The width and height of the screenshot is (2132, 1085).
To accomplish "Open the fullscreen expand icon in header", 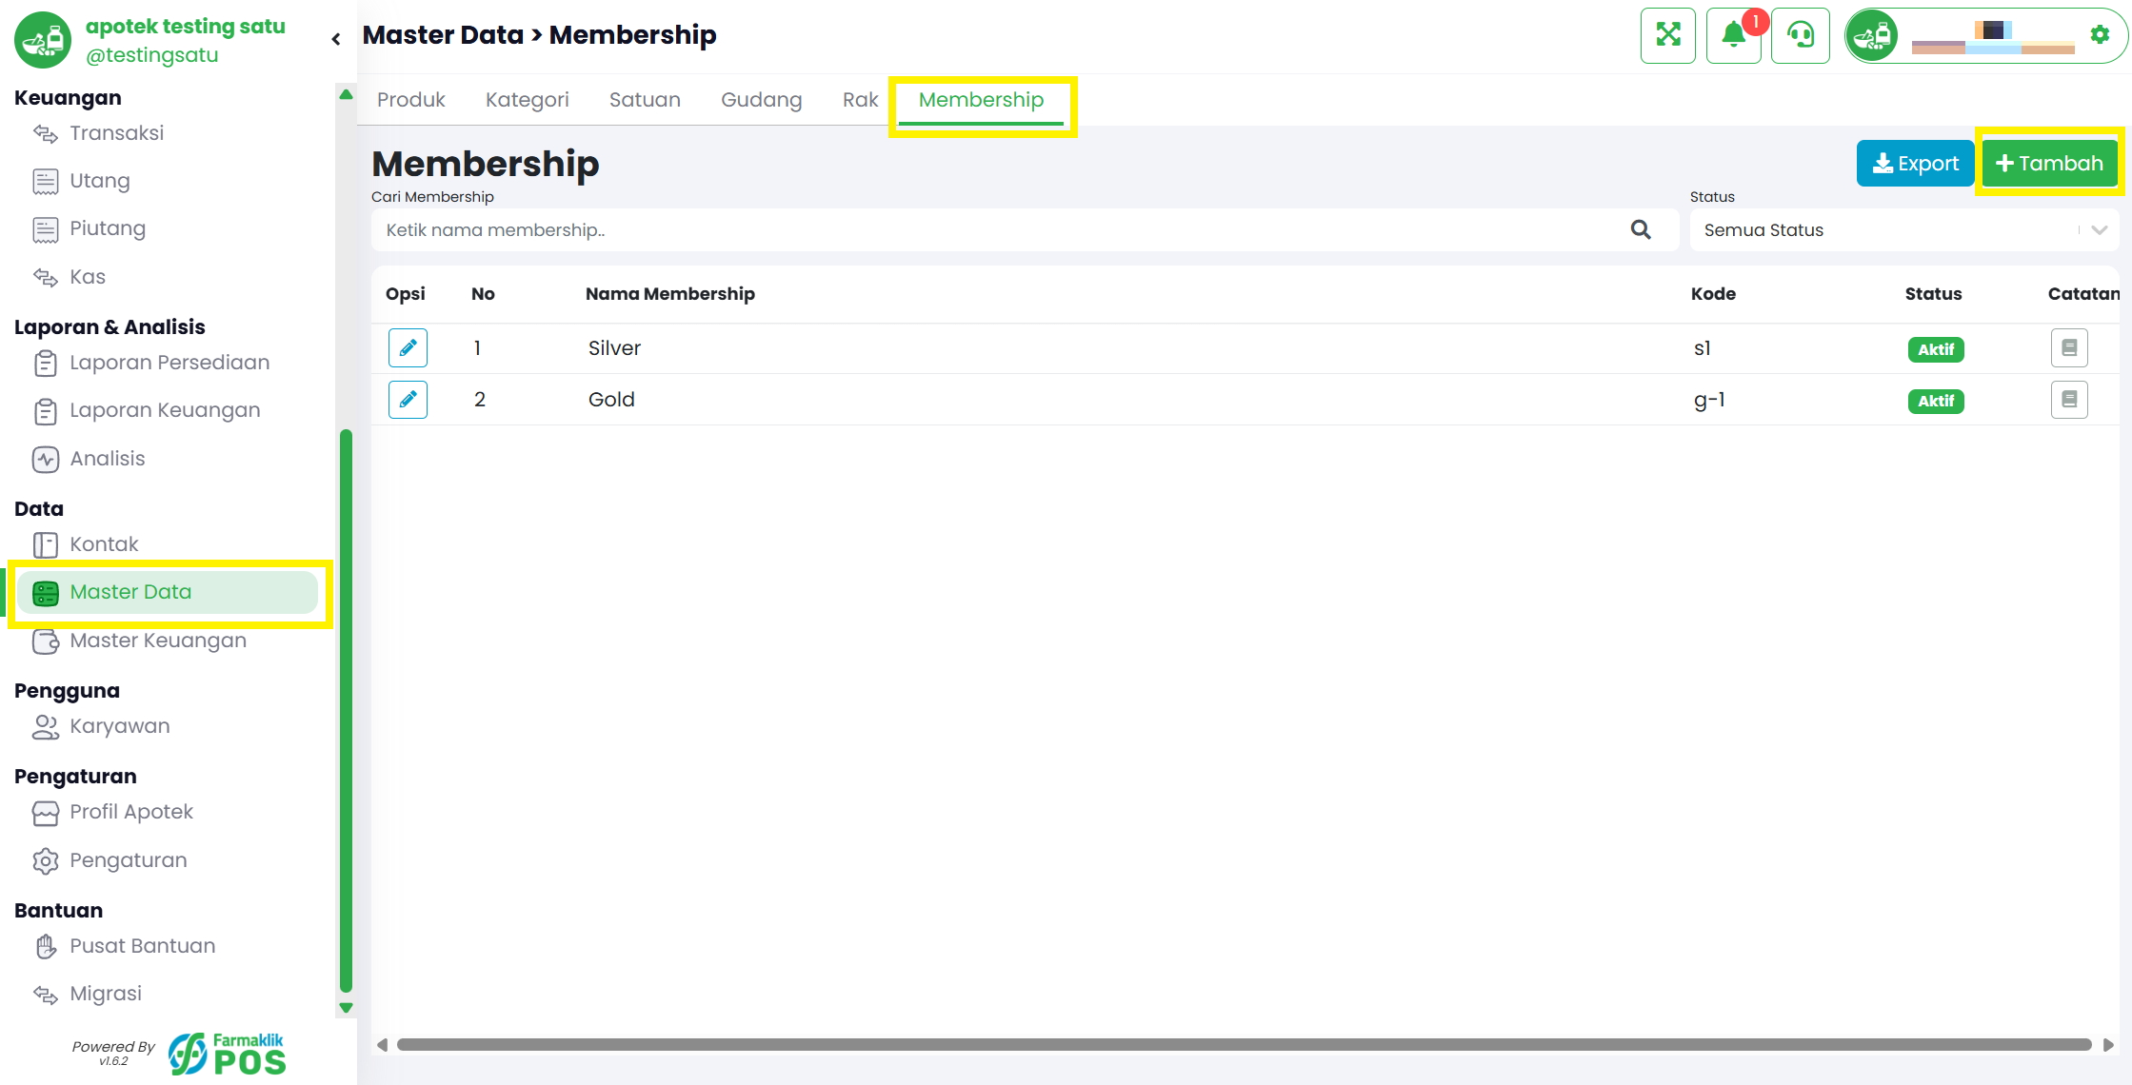I will point(1668,35).
